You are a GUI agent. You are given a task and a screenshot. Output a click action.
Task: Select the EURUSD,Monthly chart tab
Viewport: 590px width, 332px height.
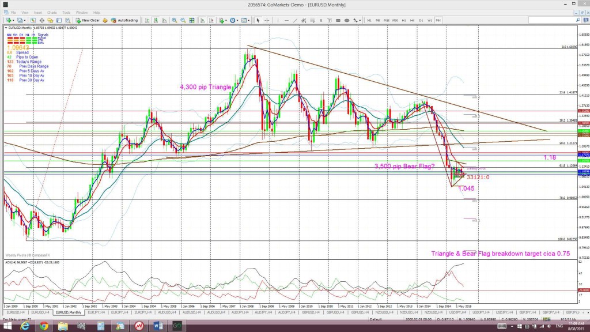[x=69, y=312]
